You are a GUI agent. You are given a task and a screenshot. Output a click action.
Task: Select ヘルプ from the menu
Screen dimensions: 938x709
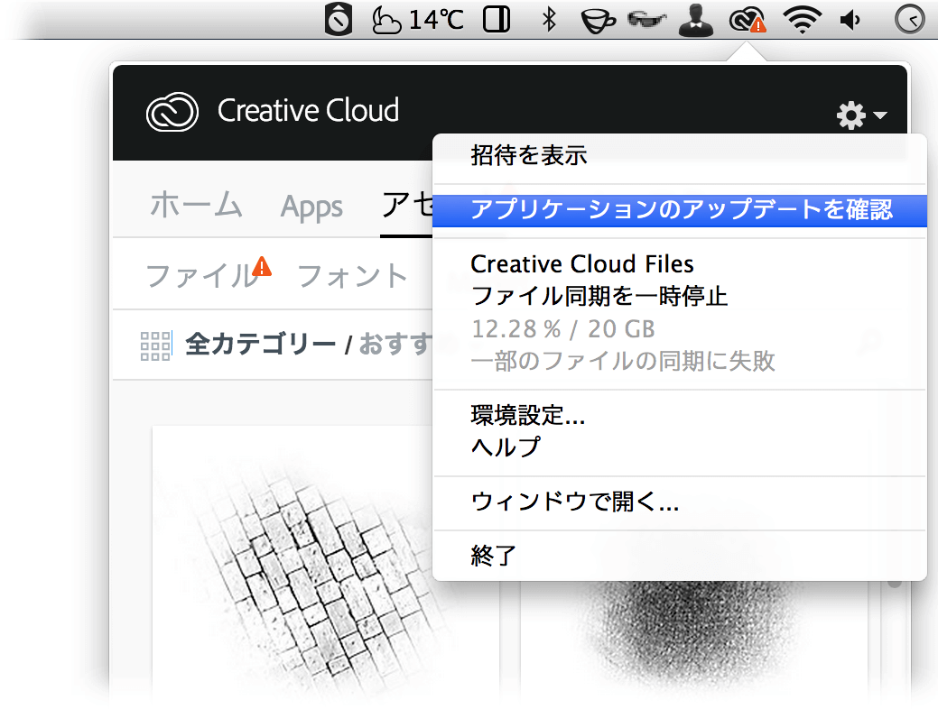pos(680,447)
